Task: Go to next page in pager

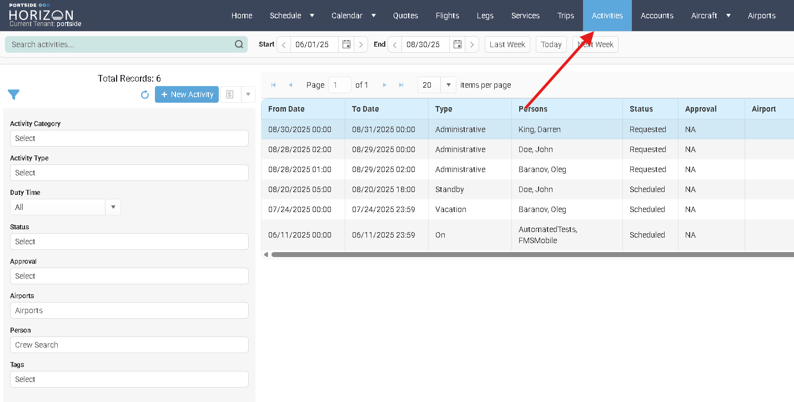Action: point(384,85)
